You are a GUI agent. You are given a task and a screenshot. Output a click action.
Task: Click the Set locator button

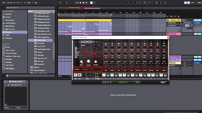171,16
